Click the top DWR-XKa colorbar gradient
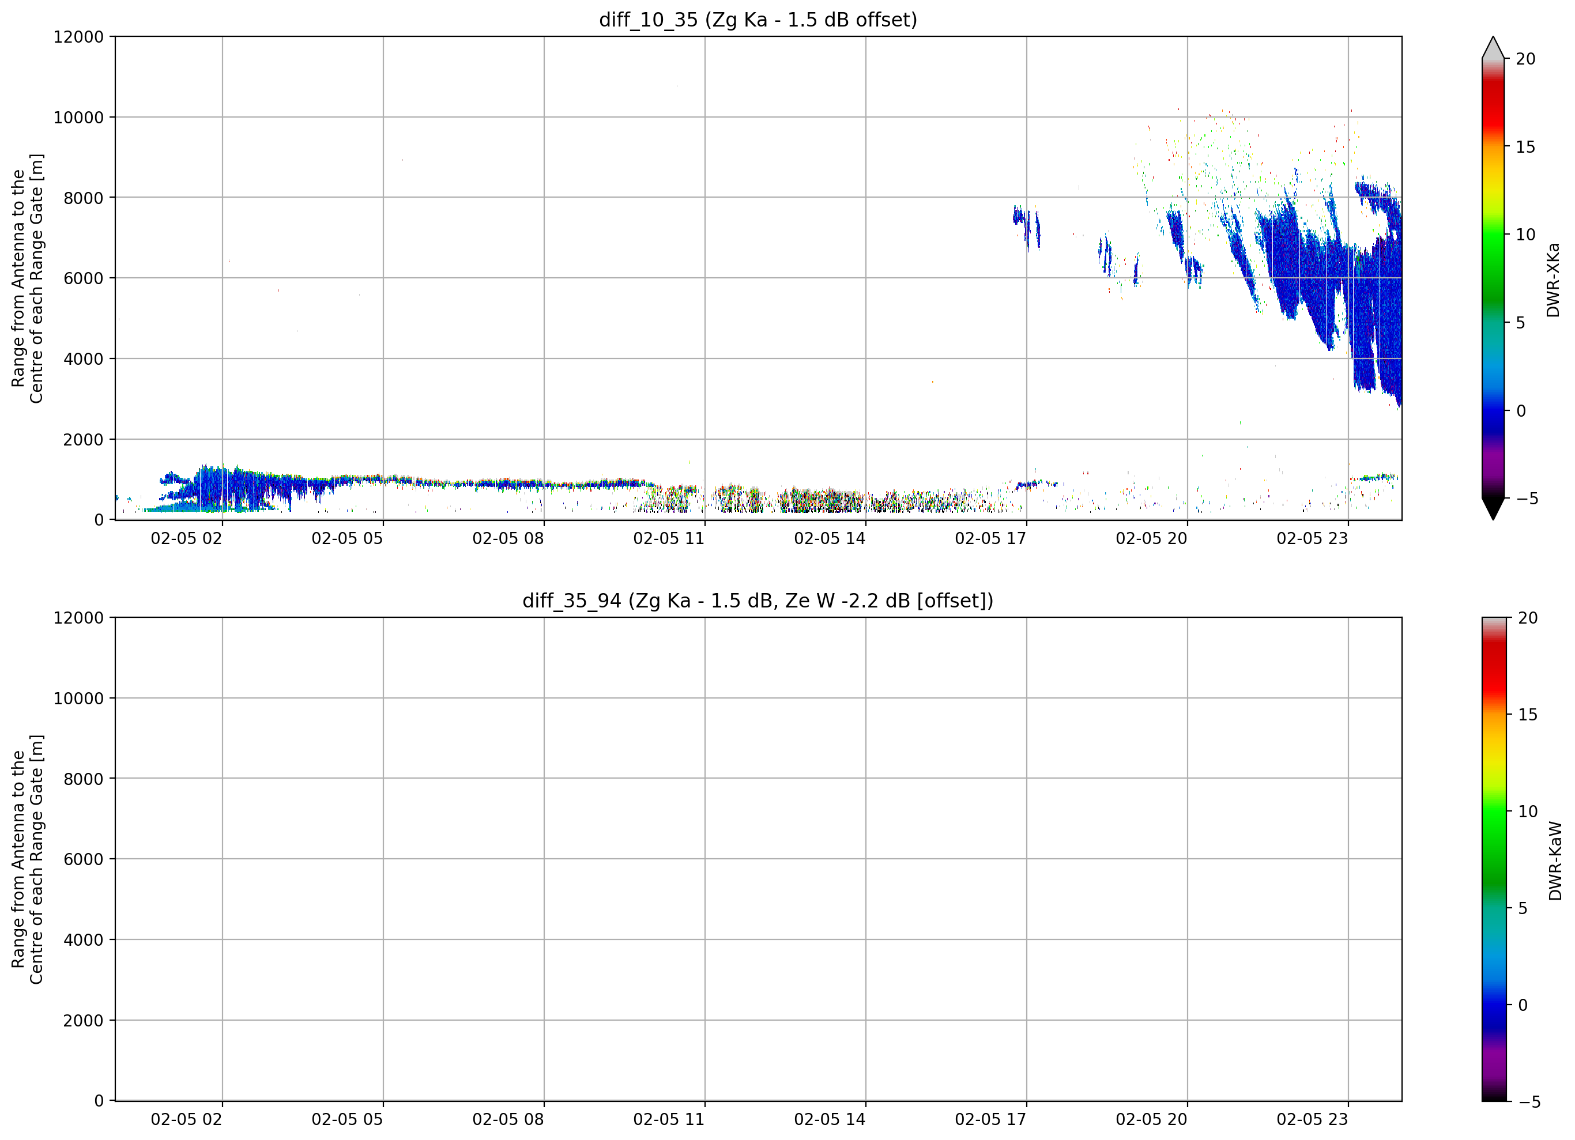This screenshot has height=1140, width=1575. pyautogui.click(x=1493, y=278)
